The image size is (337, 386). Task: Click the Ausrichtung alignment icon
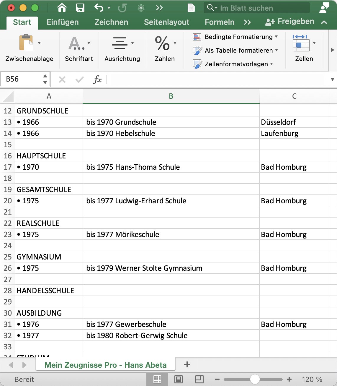coord(120,43)
